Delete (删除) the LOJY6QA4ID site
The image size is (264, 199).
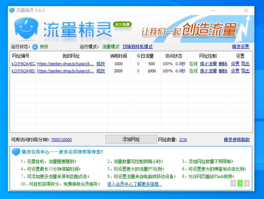click(223, 71)
